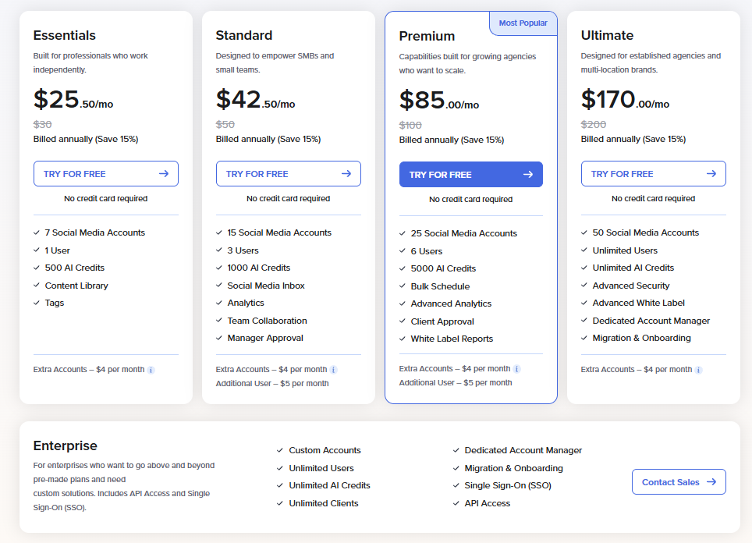Click 'Advanced Security' feature
Image resolution: width=752 pixels, height=543 pixels.
tap(630, 286)
